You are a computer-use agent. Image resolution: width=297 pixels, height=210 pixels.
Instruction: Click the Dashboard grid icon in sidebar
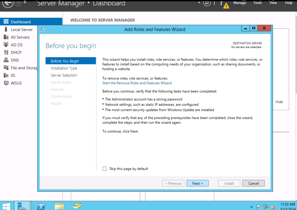point(6,22)
